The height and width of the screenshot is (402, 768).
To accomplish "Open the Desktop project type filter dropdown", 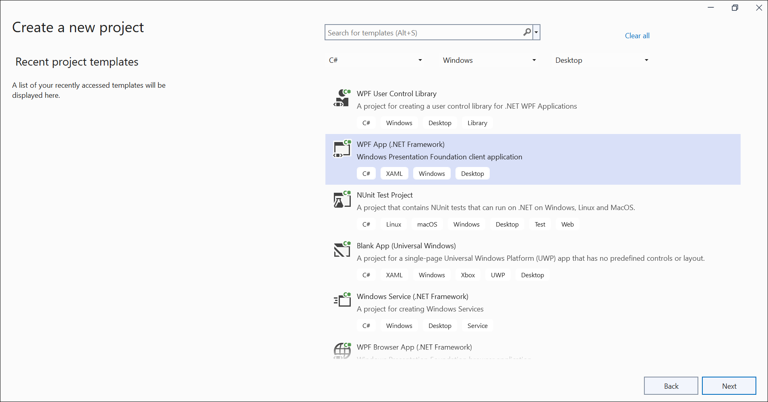I will pos(602,60).
